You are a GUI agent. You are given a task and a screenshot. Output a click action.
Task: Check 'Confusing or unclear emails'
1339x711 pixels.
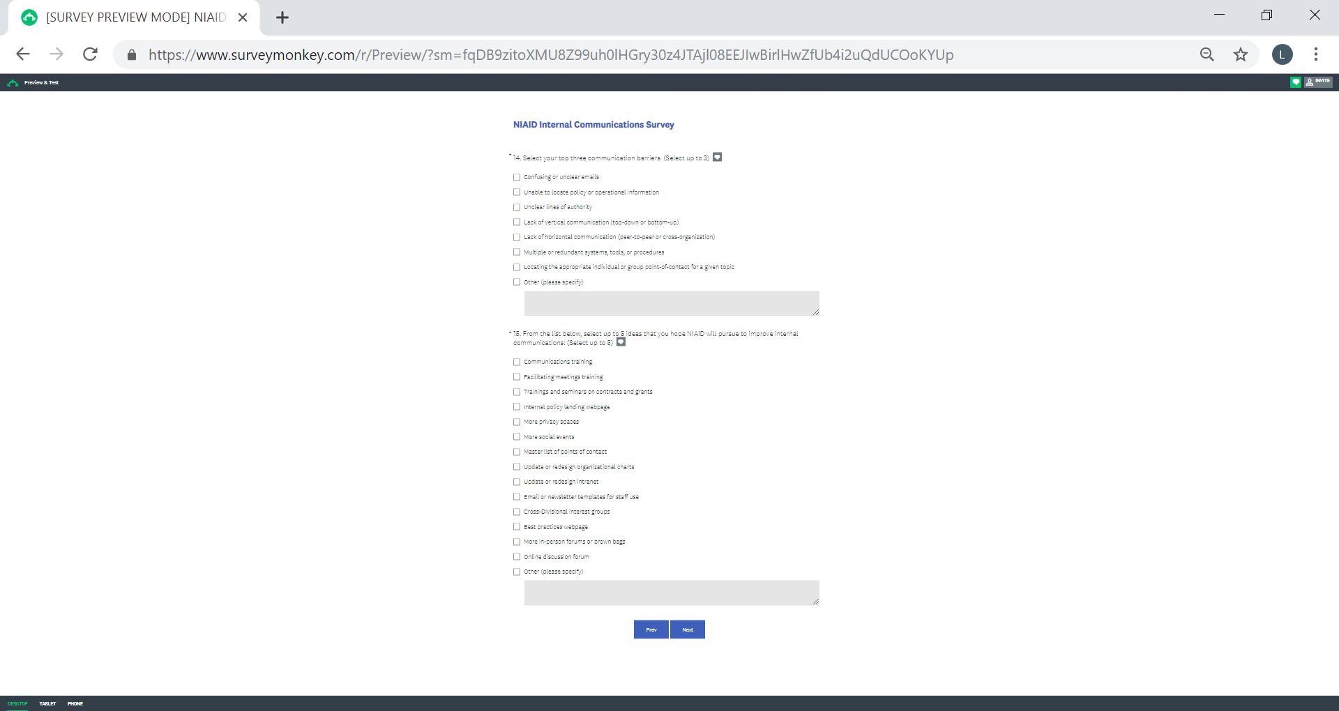pos(517,178)
